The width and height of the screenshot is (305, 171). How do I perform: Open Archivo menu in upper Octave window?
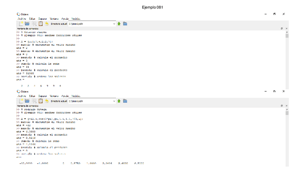click(22, 19)
